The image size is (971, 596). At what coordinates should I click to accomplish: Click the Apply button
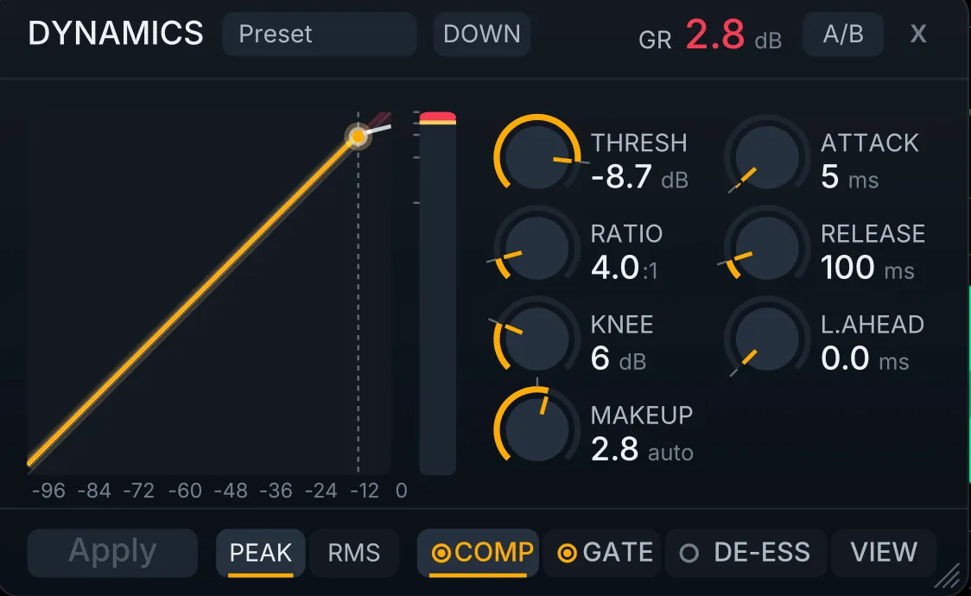(112, 553)
